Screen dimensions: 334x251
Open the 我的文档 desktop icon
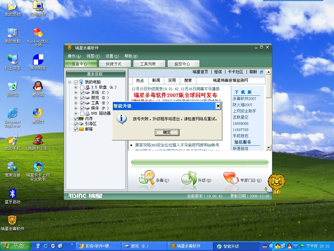[12, 8]
